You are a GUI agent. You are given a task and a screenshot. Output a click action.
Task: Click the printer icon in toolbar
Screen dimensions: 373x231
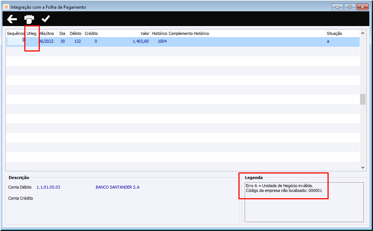point(29,19)
